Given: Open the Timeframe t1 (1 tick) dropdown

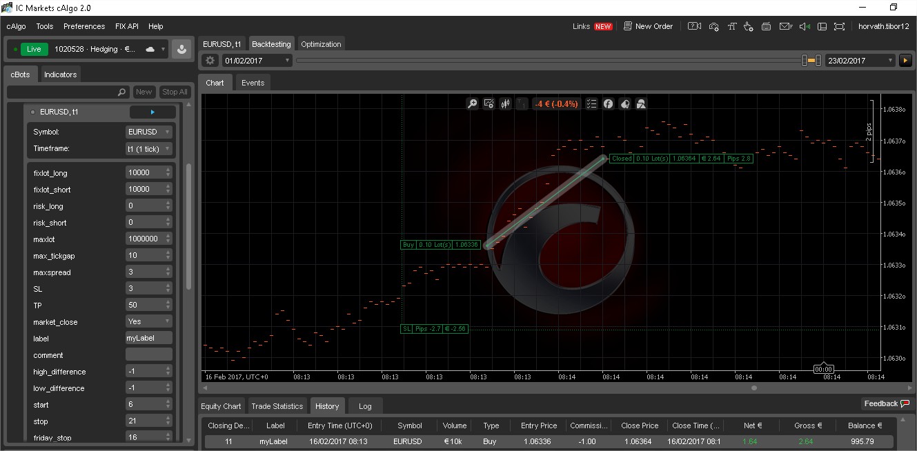Looking at the screenshot, I should click(x=149, y=148).
